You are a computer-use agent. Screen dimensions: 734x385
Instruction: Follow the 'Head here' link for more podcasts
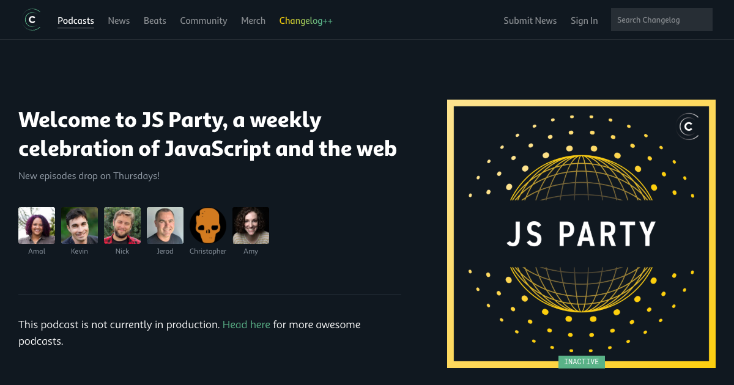click(247, 324)
